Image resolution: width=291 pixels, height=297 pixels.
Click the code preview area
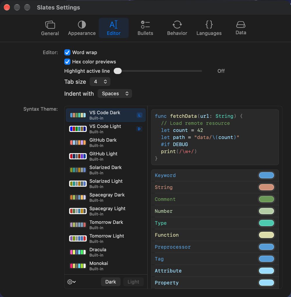coord(215,137)
